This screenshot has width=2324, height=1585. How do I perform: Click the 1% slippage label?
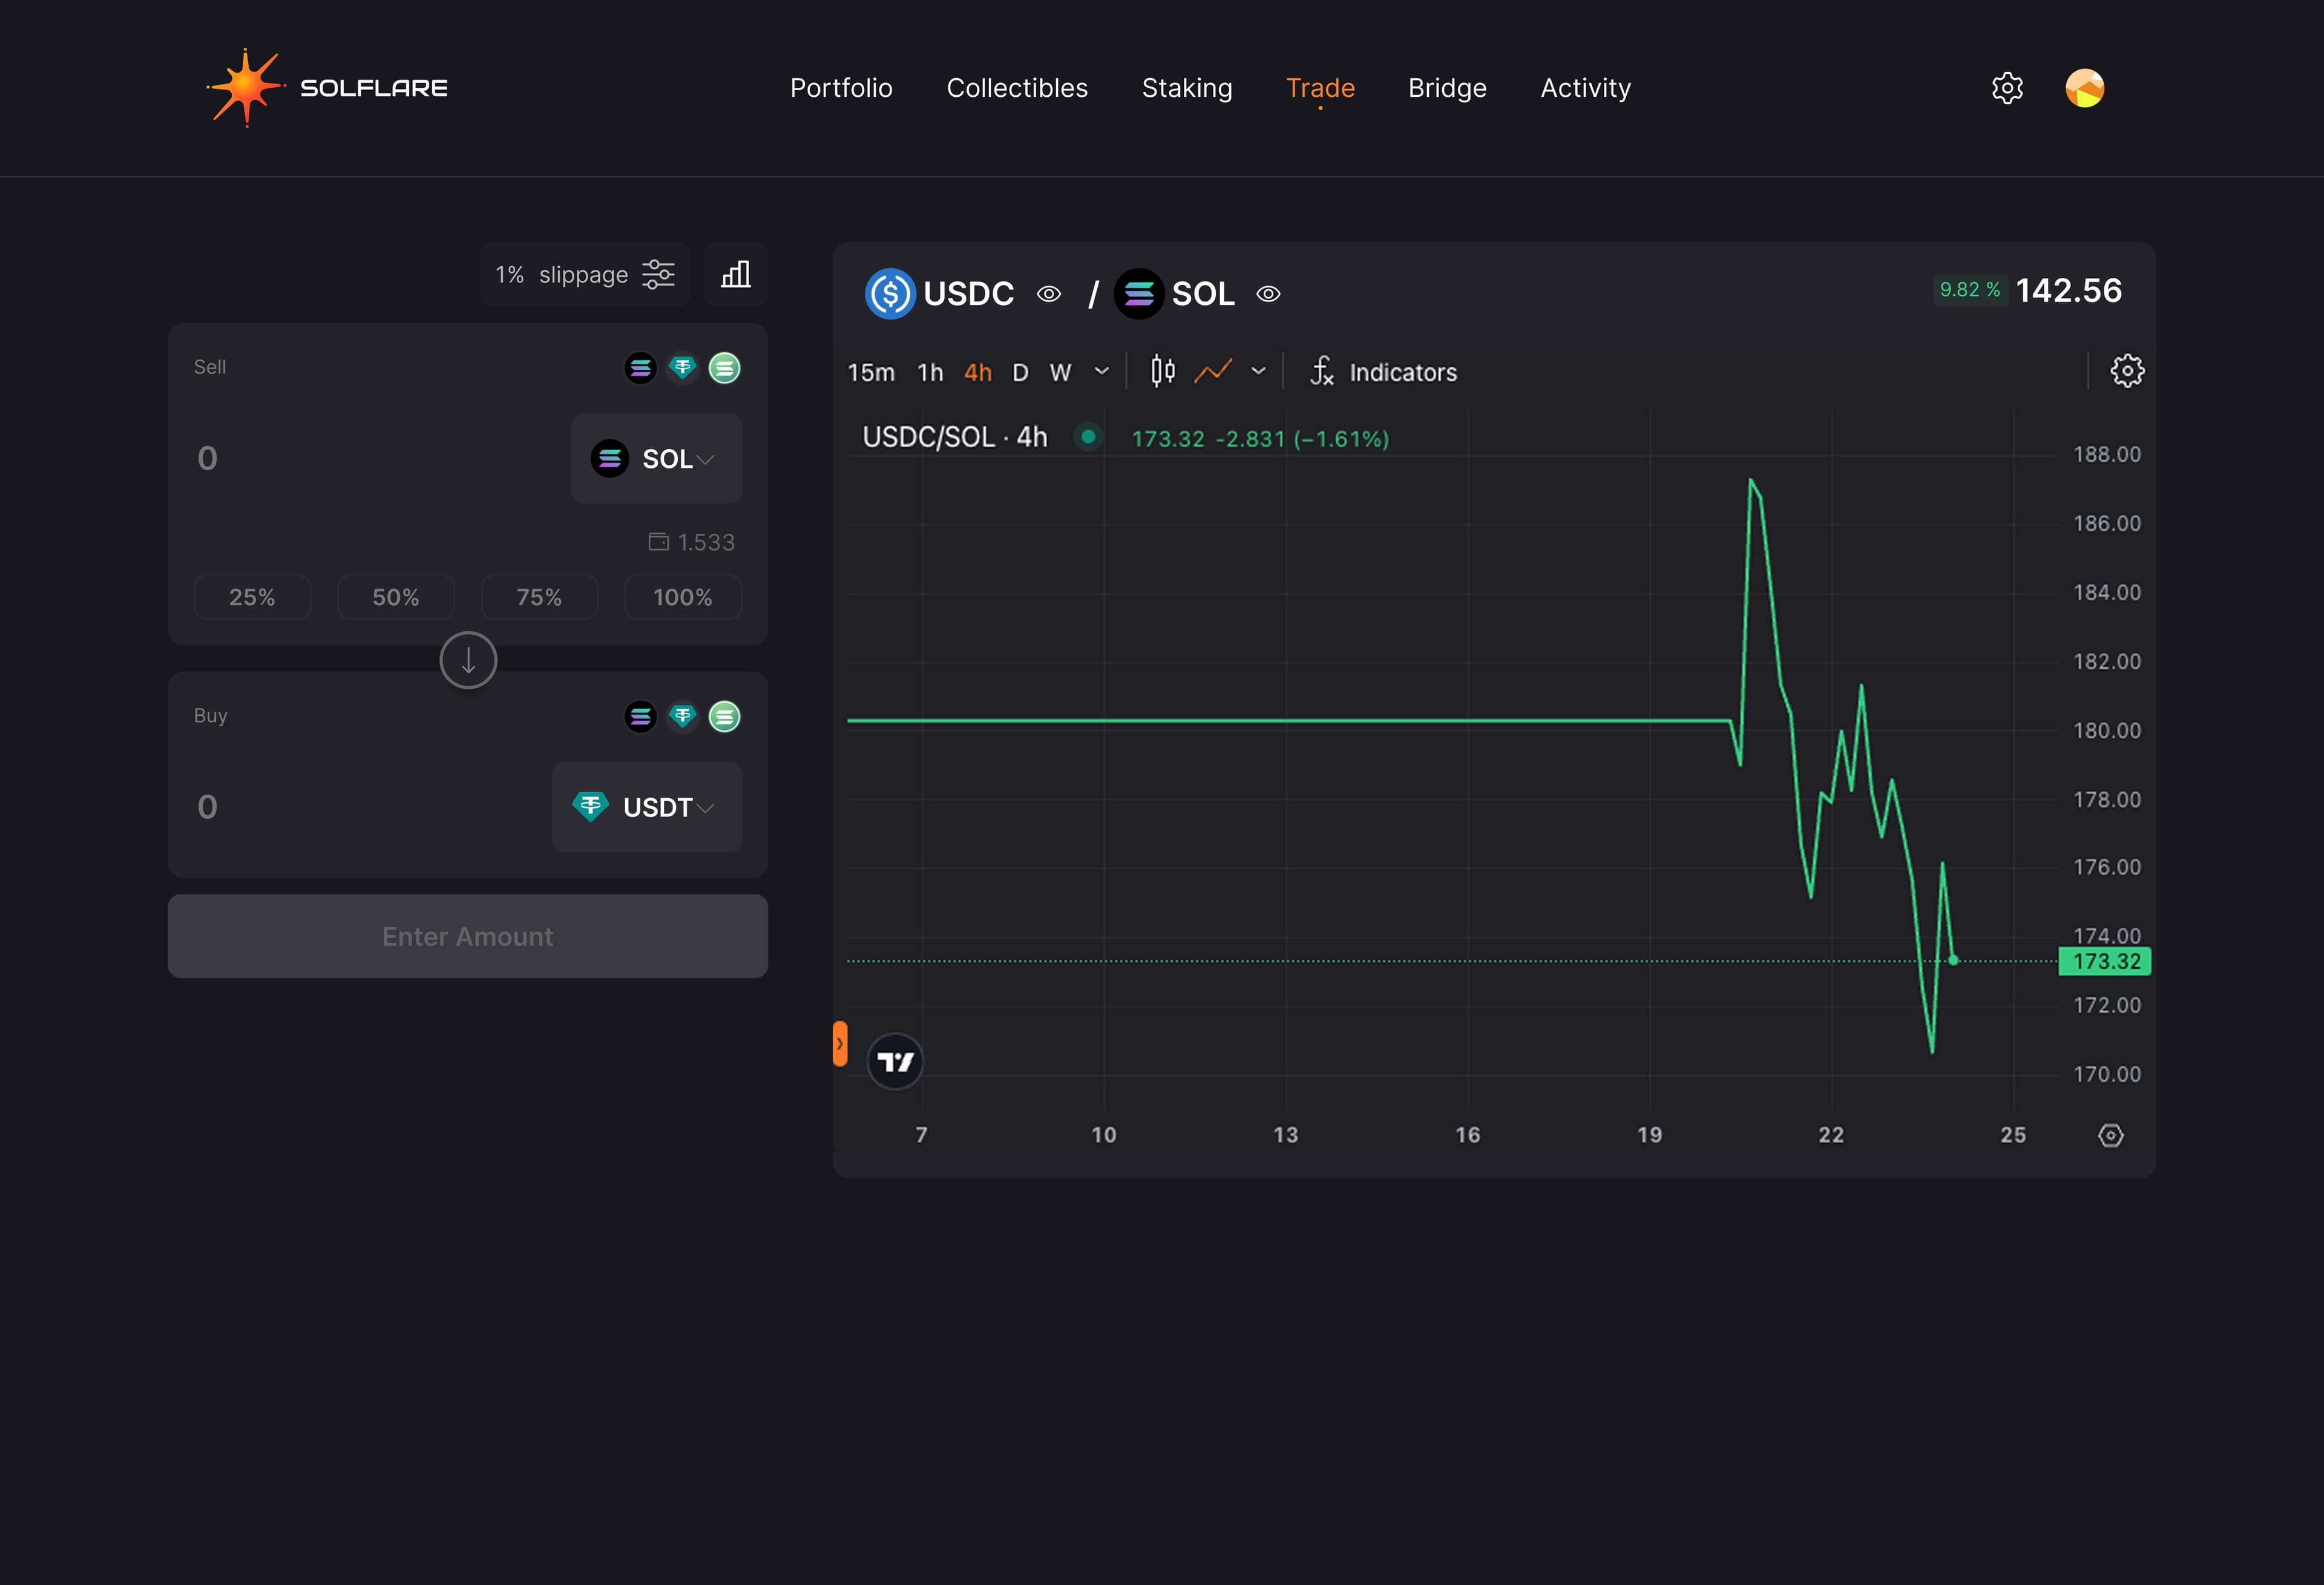click(x=561, y=274)
